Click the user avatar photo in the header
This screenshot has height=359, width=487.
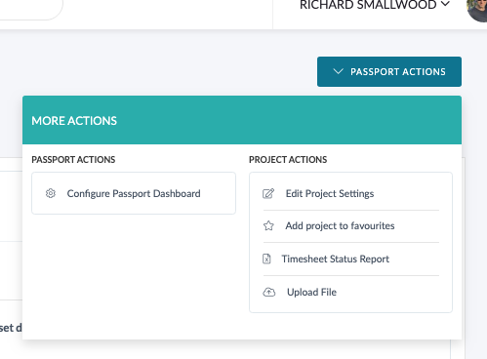click(477, 10)
